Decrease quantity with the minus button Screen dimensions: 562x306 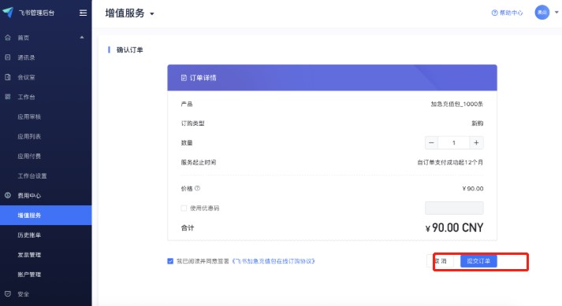[431, 143]
